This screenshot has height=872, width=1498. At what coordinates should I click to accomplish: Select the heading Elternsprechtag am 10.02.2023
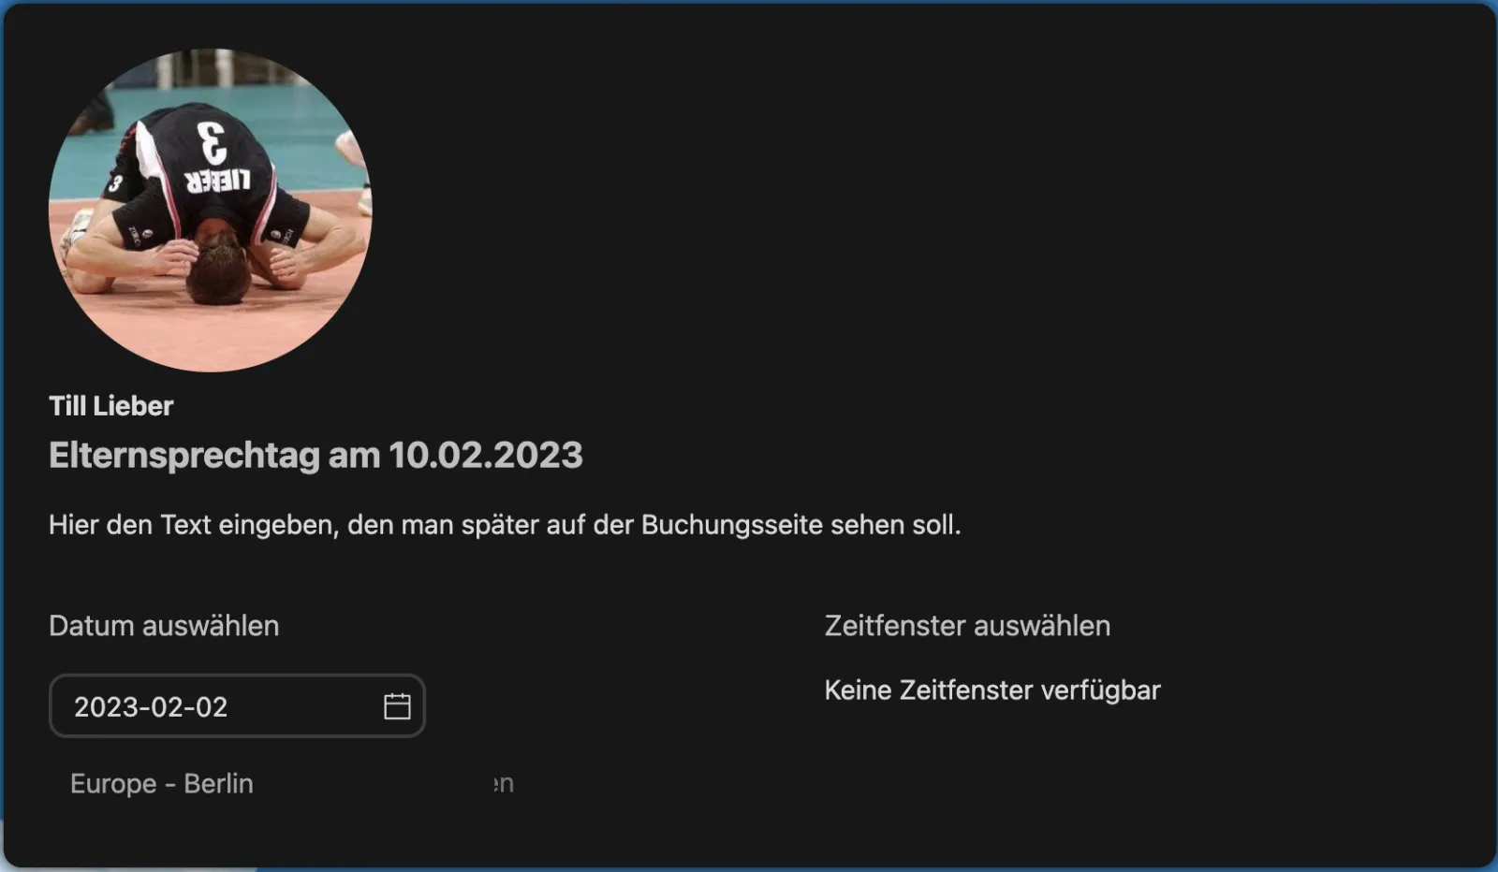(315, 456)
